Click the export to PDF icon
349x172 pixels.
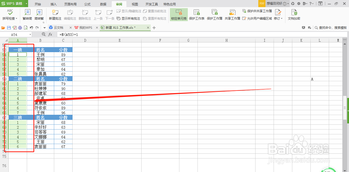pos(15,28)
